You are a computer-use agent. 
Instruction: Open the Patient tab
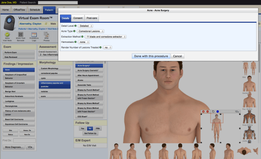[x=49, y=10]
